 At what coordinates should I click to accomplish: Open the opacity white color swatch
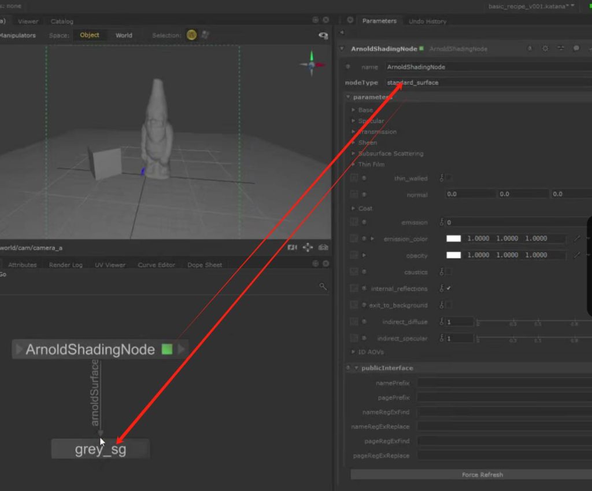click(x=454, y=255)
